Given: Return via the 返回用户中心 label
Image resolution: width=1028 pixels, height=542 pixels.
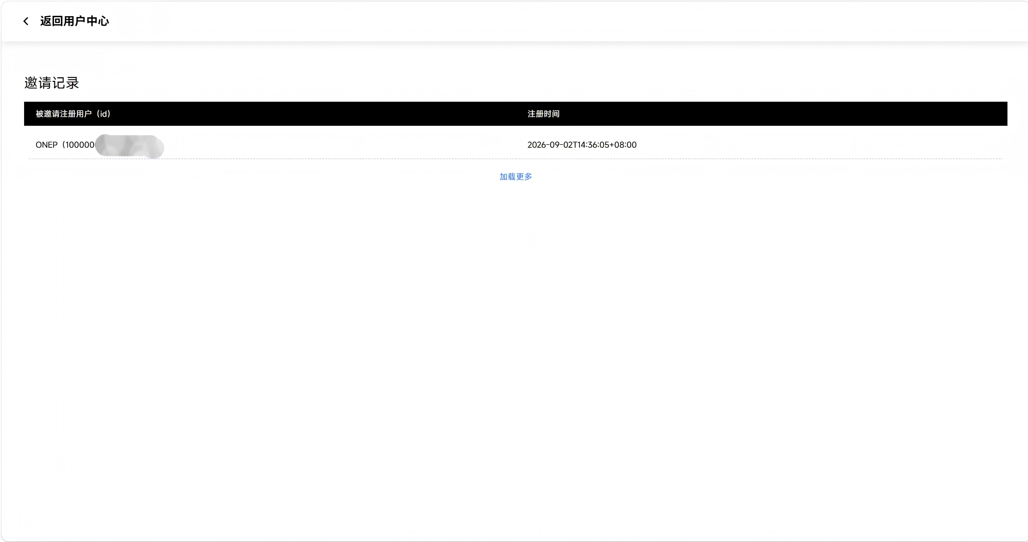Looking at the screenshot, I should [74, 21].
